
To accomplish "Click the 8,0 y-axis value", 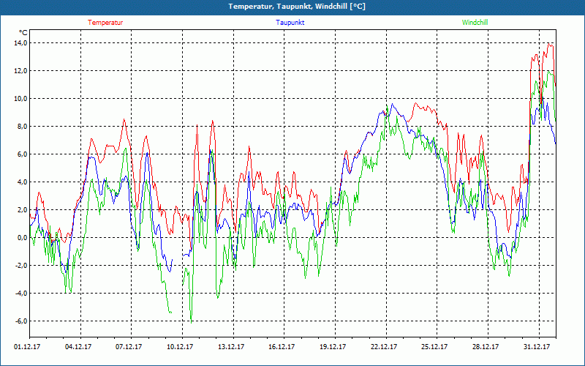I will pos(23,127).
